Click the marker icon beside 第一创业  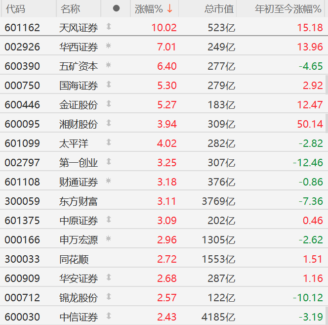pyautogui.click(x=109, y=161)
